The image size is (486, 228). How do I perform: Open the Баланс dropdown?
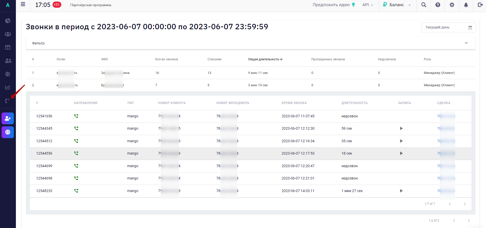pos(397,5)
